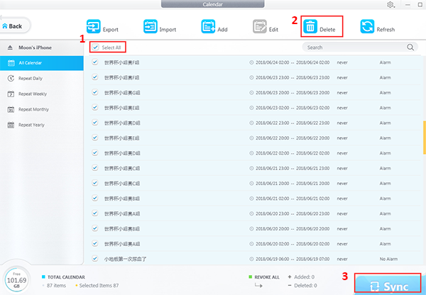
Task: Uncheck the first calendar entry dated 2018/06/24
Action: pyautogui.click(x=95, y=62)
